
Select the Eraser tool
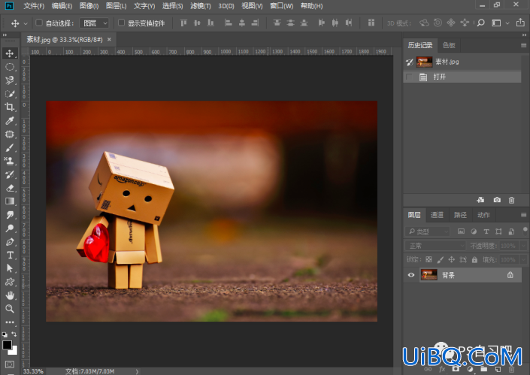point(10,188)
